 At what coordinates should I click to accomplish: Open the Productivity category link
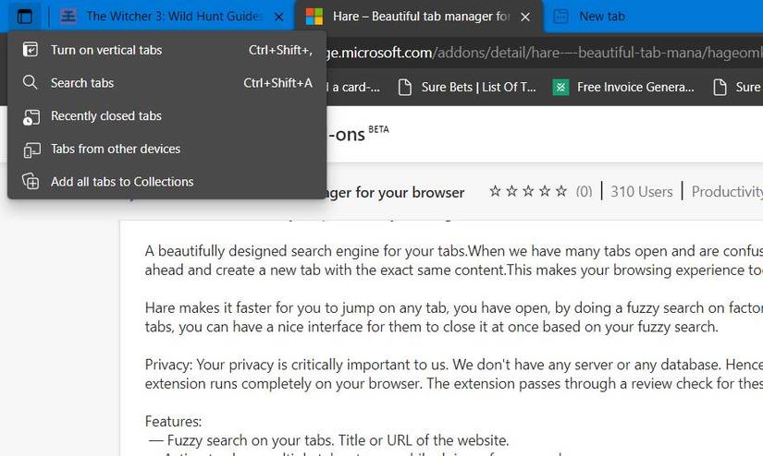coord(727,192)
